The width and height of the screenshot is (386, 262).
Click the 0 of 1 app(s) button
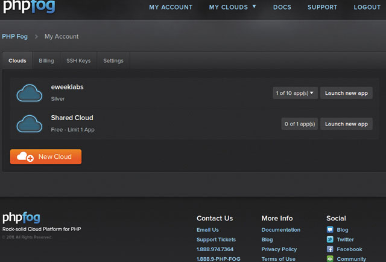(300, 124)
